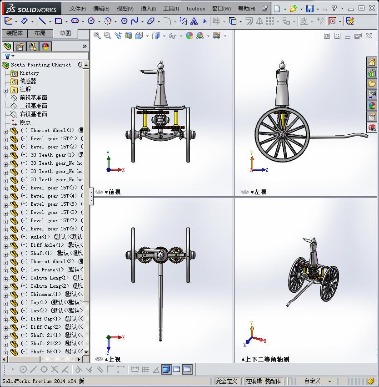Viewport: 379px width, 387px height.
Task: Expand the Chariot Wheel<1> tree node
Action: 5,131
